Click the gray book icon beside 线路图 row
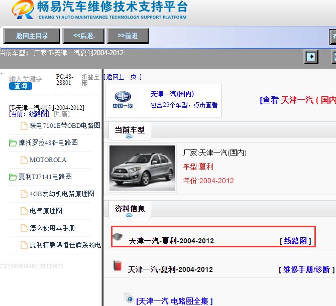The height and width of the screenshot is (306, 336). point(118,236)
